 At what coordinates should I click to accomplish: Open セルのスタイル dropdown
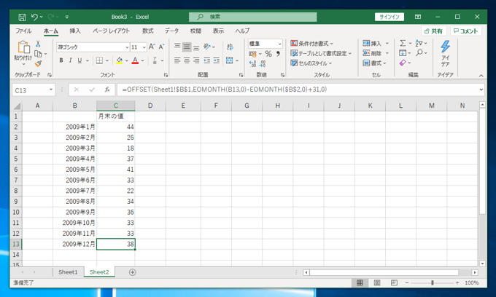click(311, 63)
